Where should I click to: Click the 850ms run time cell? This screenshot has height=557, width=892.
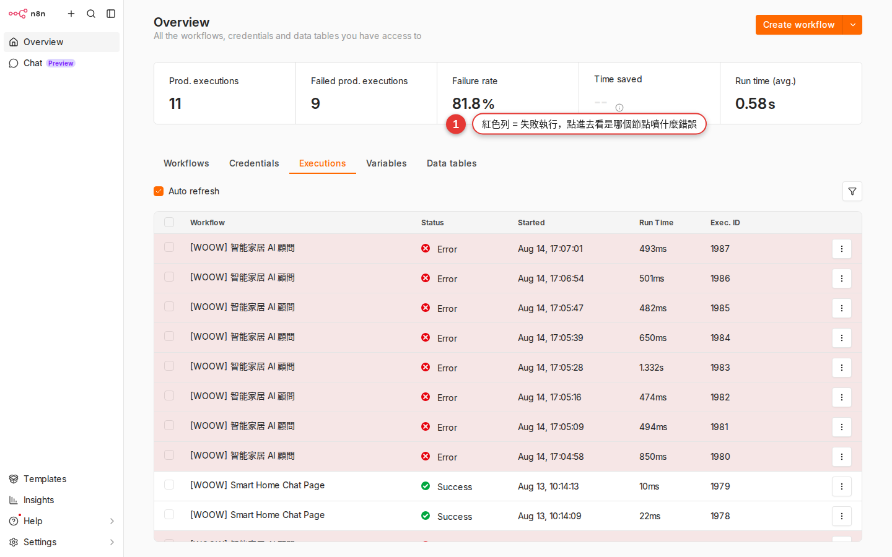point(653,457)
